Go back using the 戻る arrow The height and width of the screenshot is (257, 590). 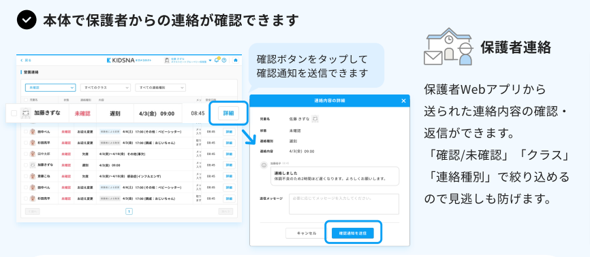(x=26, y=60)
